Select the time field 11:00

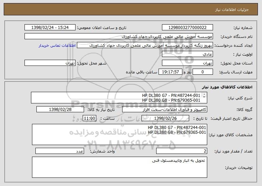(89, 118)
